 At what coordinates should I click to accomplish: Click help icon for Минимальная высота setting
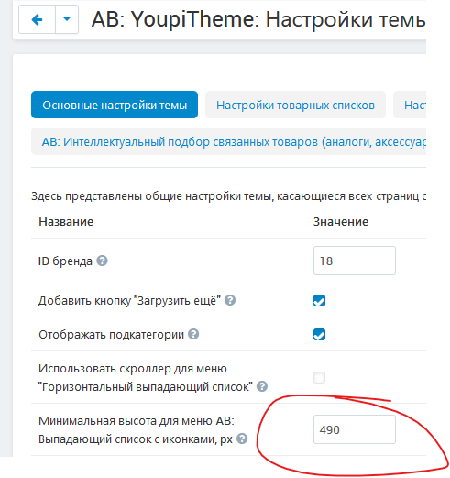tap(242, 439)
